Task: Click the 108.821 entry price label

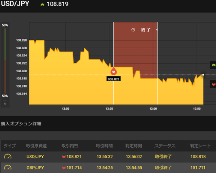Action: [x=113, y=79]
